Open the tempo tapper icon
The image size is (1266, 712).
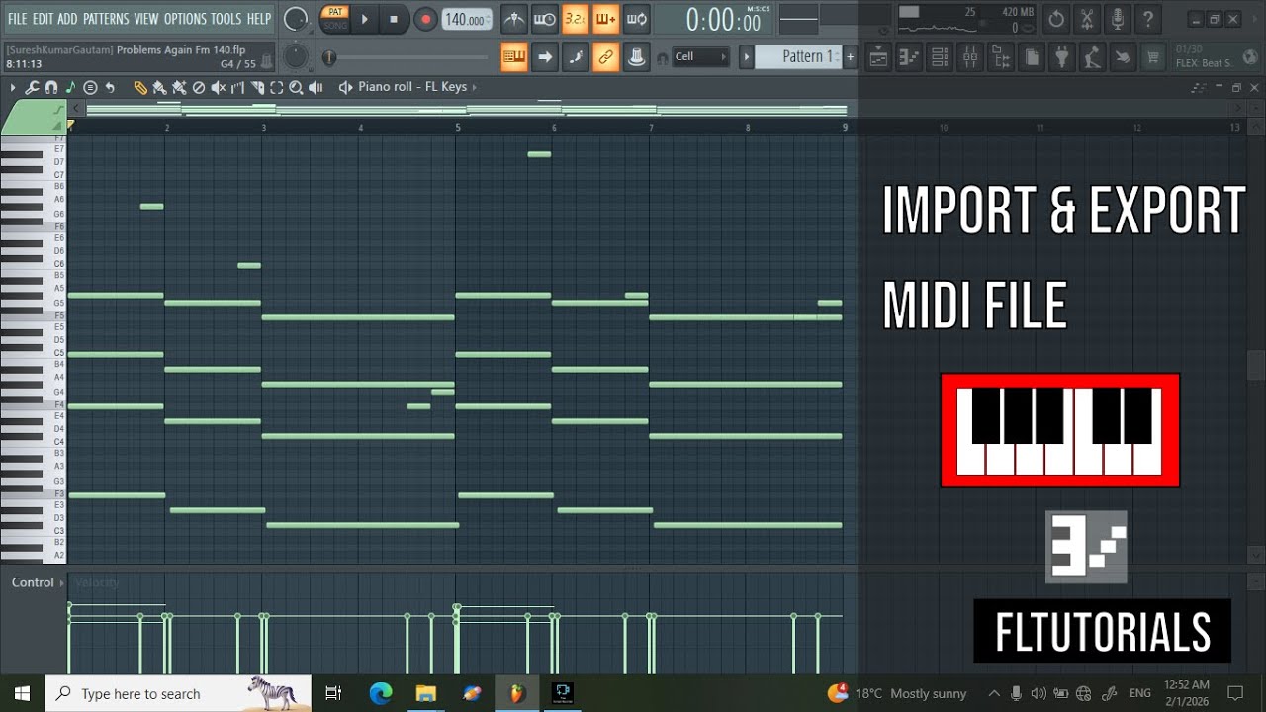(x=1092, y=57)
